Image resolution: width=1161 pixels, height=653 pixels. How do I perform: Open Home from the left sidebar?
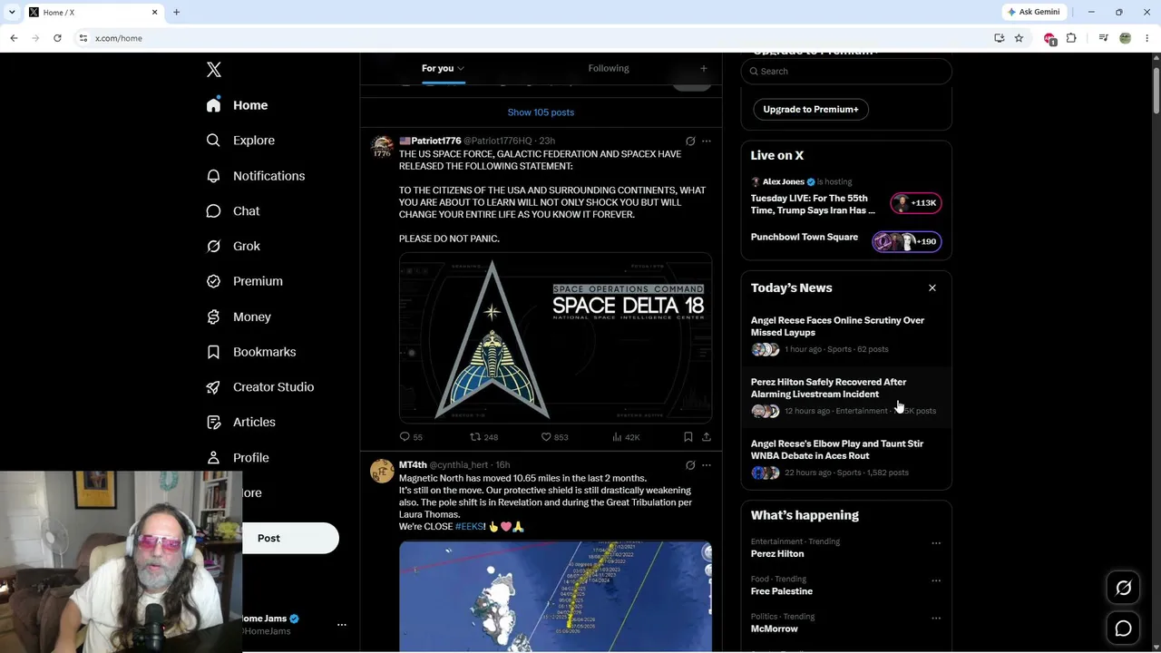coord(237,105)
